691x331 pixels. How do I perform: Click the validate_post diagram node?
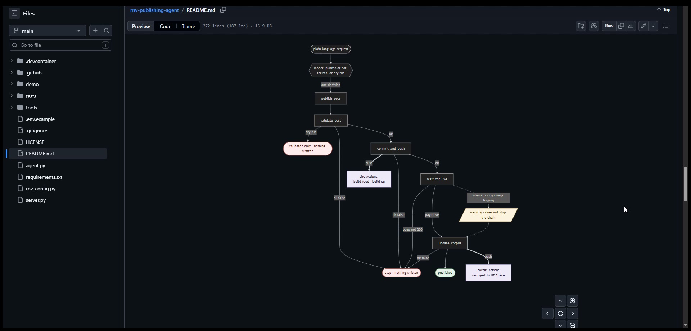point(331,121)
